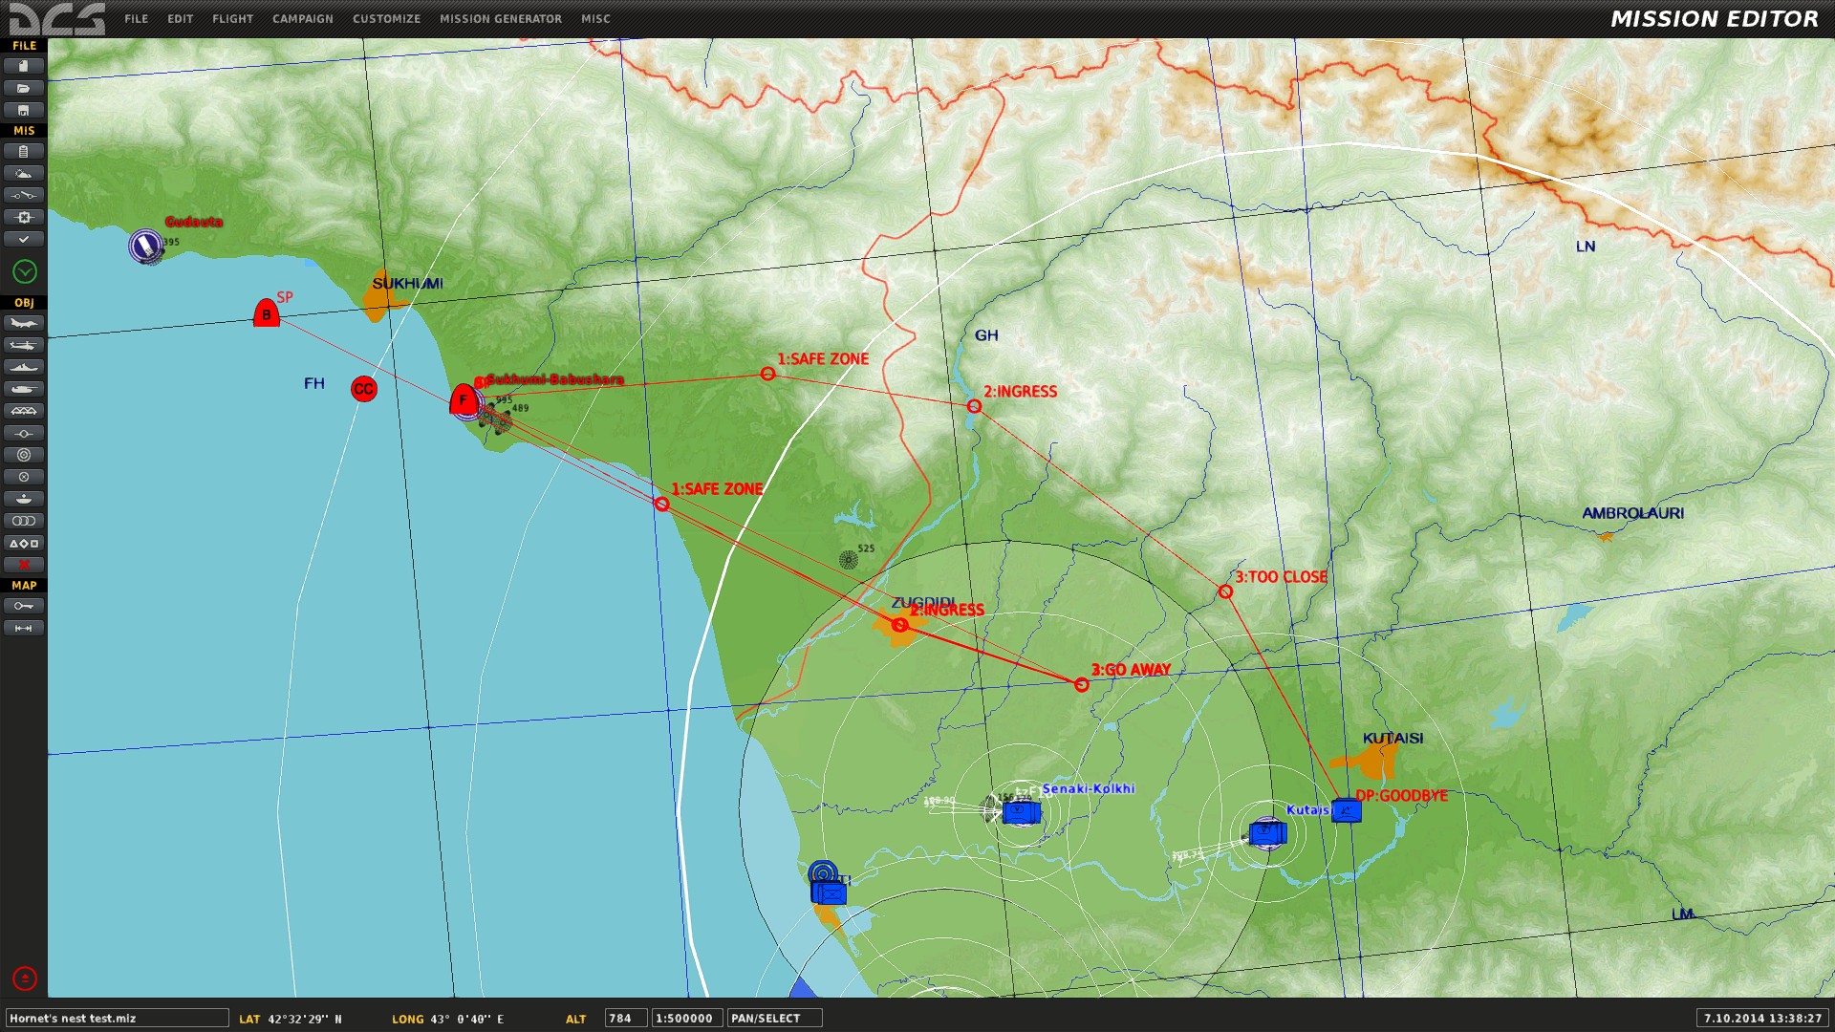Click the 3:TOO CLOSE waypoint
The height and width of the screenshot is (1032, 1835).
tap(1225, 592)
